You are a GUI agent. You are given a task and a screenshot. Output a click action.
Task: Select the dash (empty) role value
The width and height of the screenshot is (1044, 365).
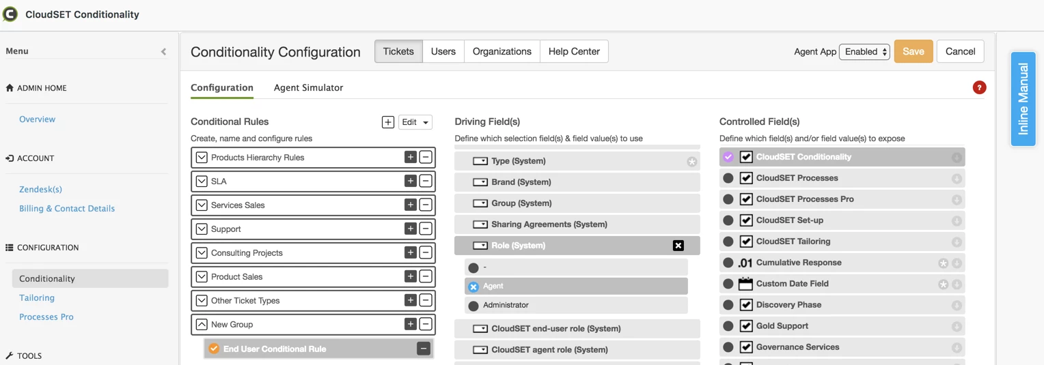click(x=473, y=268)
